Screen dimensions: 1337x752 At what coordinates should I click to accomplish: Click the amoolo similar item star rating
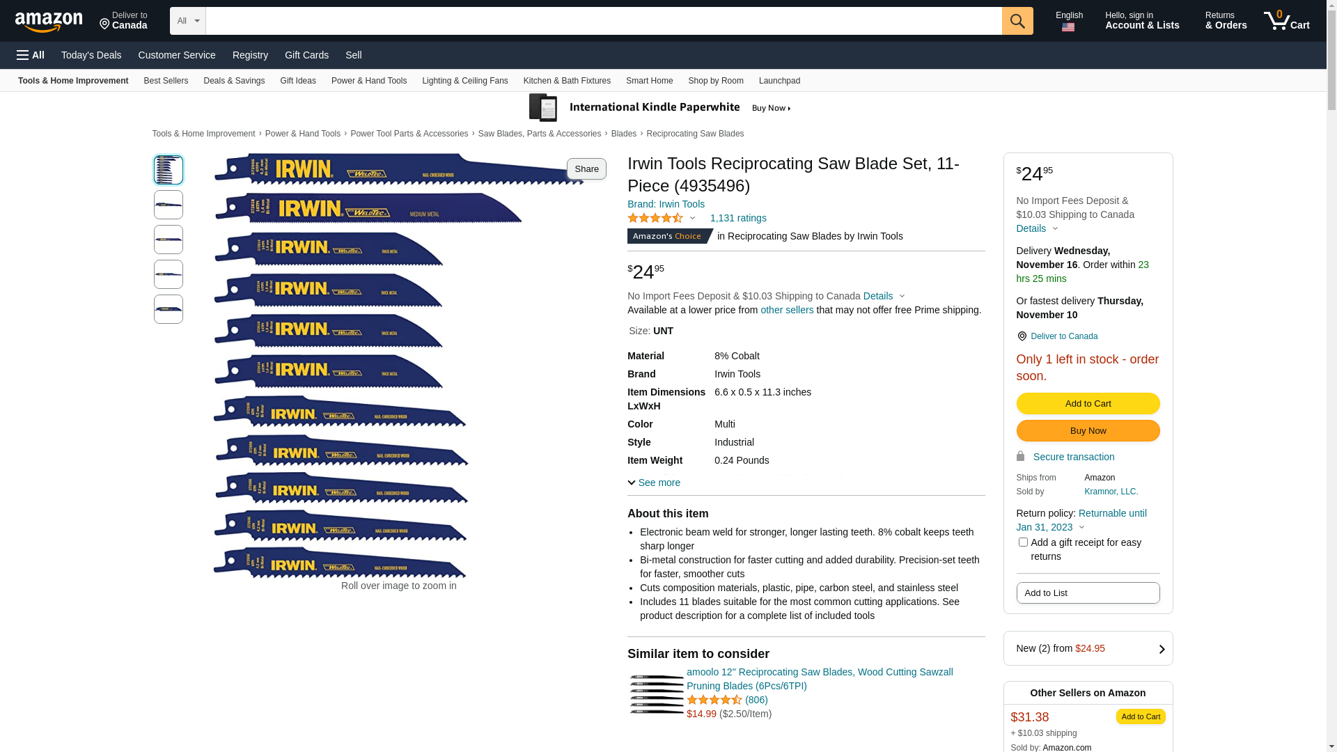(x=714, y=700)
